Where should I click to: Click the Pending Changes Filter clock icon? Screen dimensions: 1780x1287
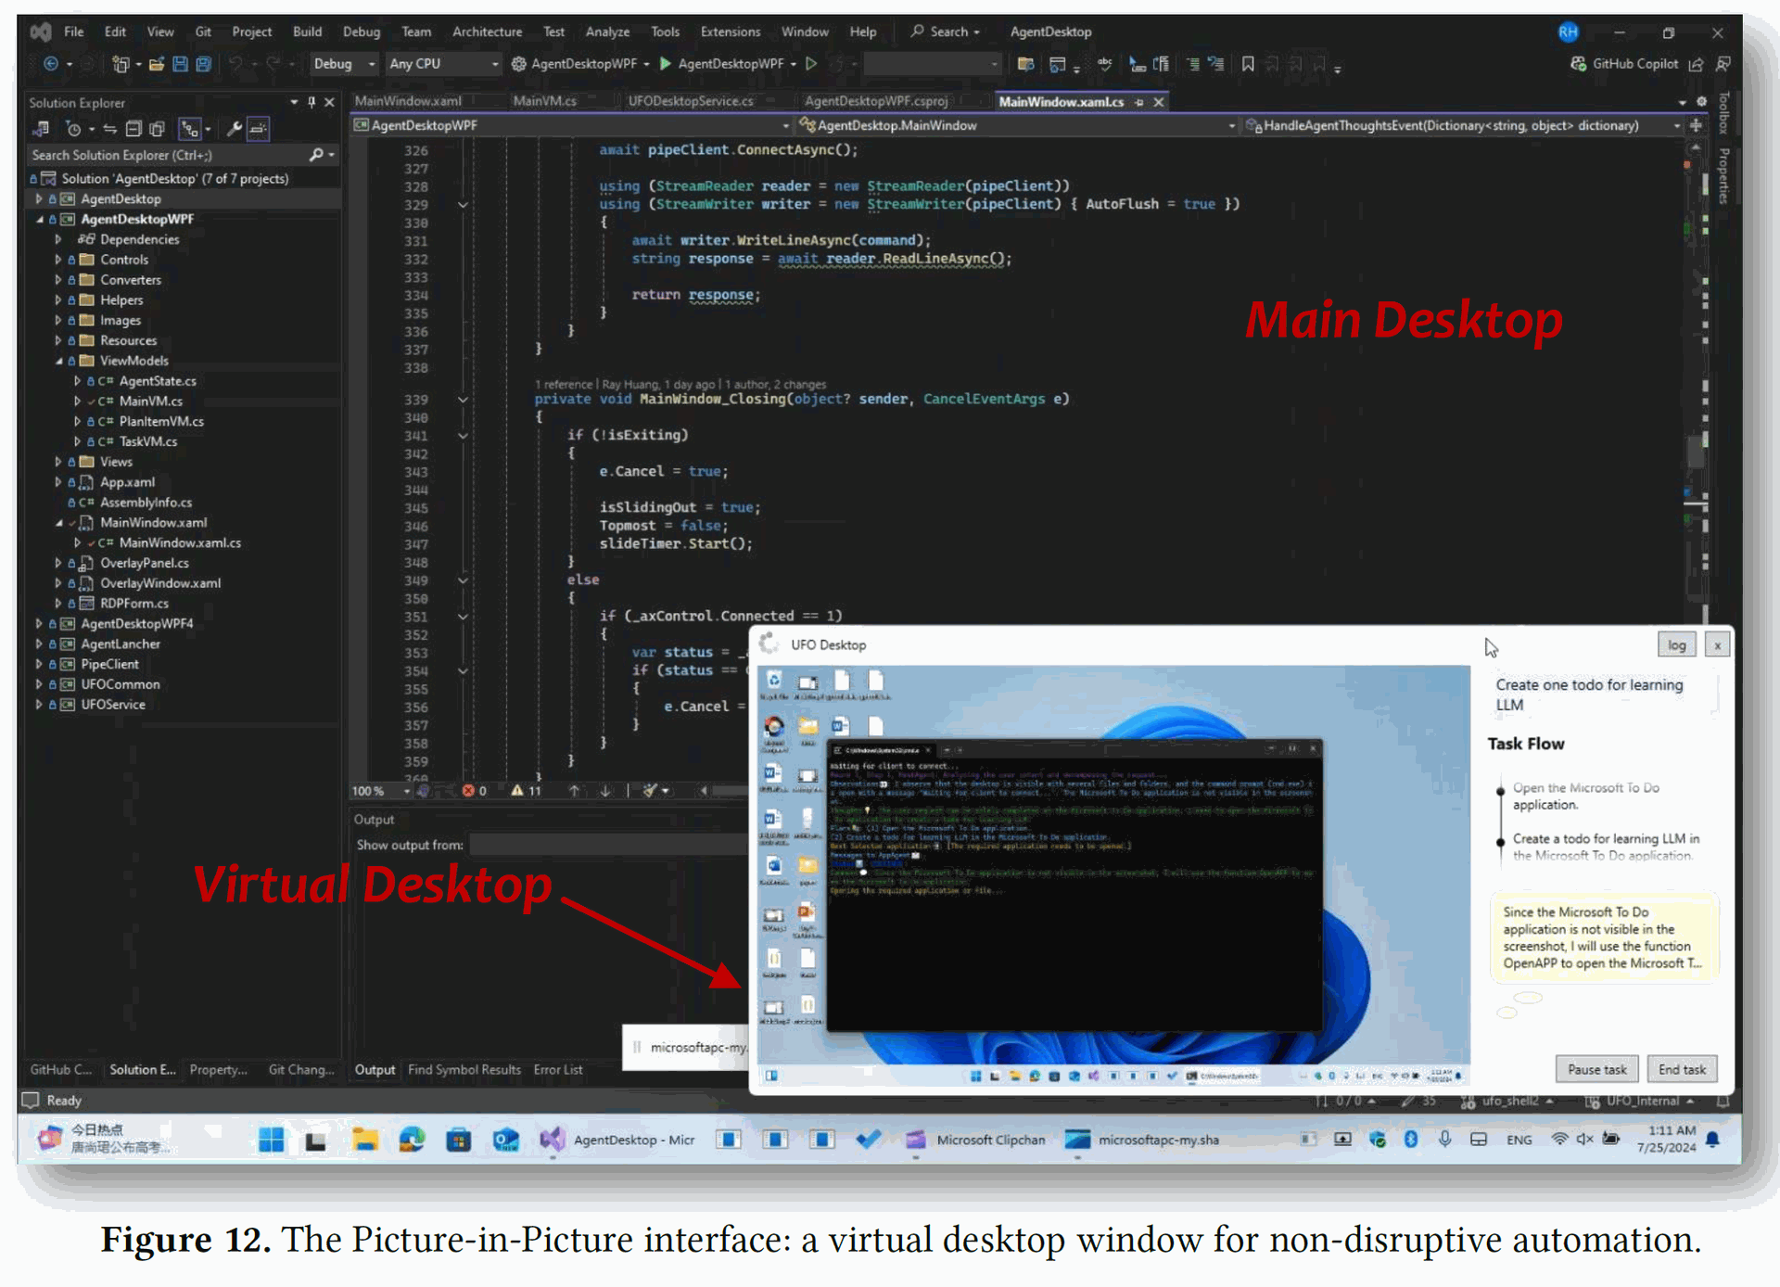pos(74,129)
